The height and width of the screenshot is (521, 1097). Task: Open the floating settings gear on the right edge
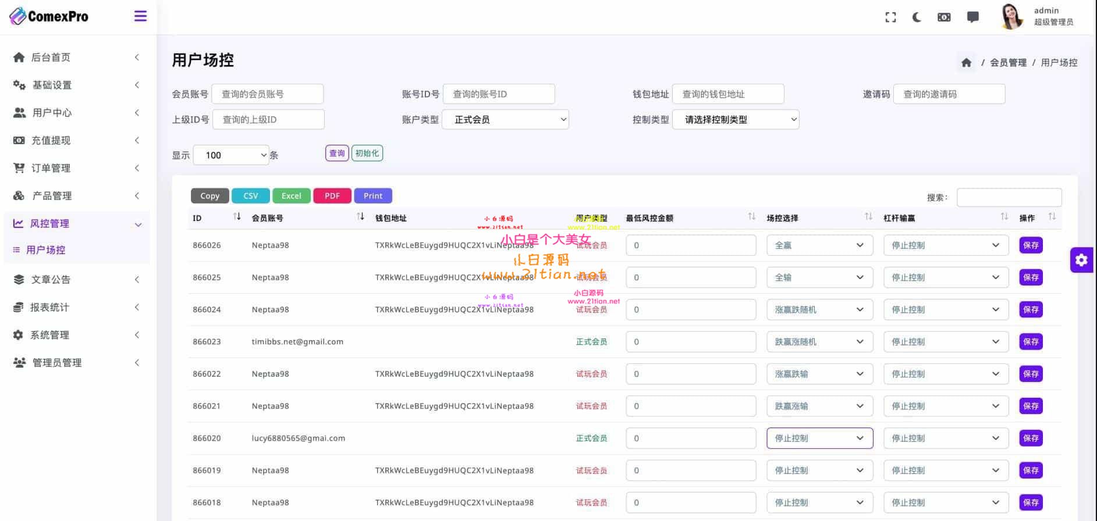point(1081,260)
